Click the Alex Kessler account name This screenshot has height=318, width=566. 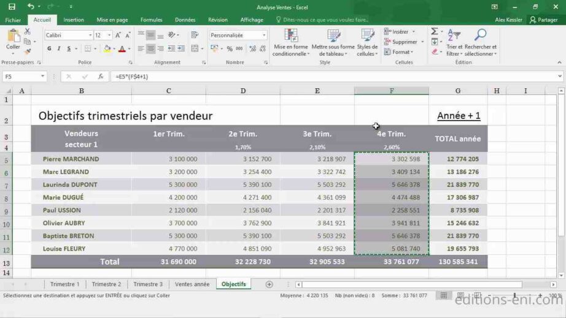(508, 20)
